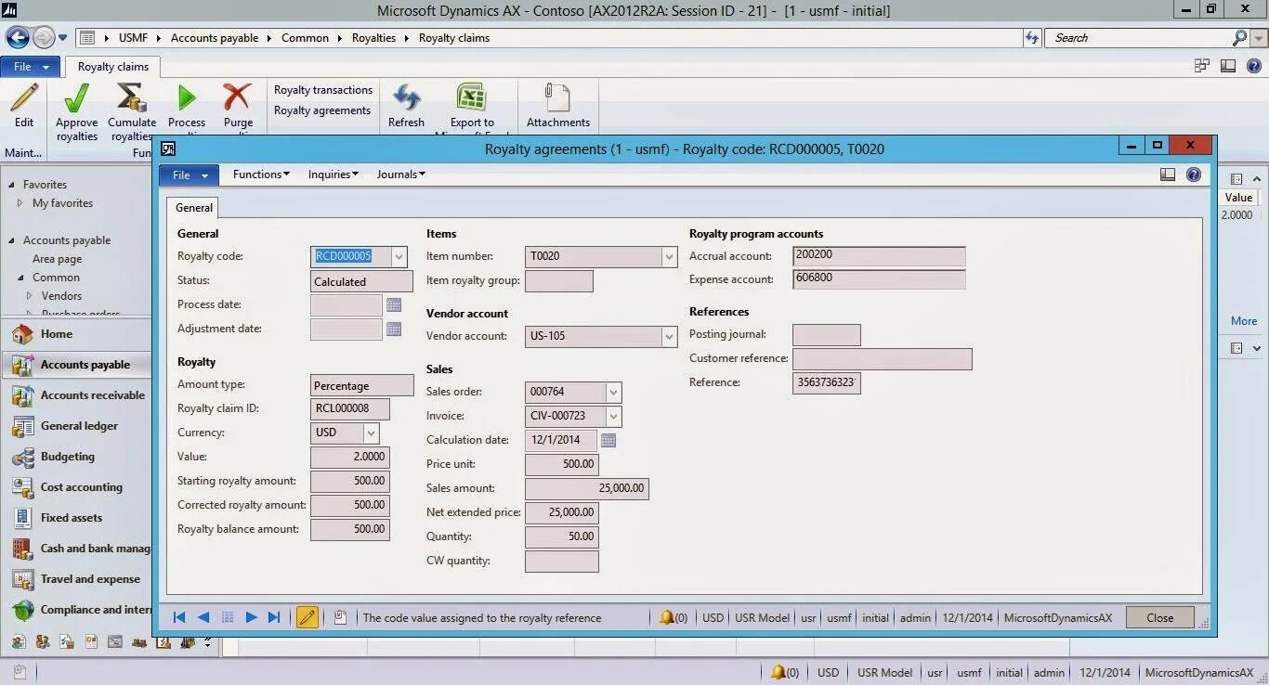Click Royalties in breadcrumb path
This screenshot has width=1269, height=685.
point(373,38)
